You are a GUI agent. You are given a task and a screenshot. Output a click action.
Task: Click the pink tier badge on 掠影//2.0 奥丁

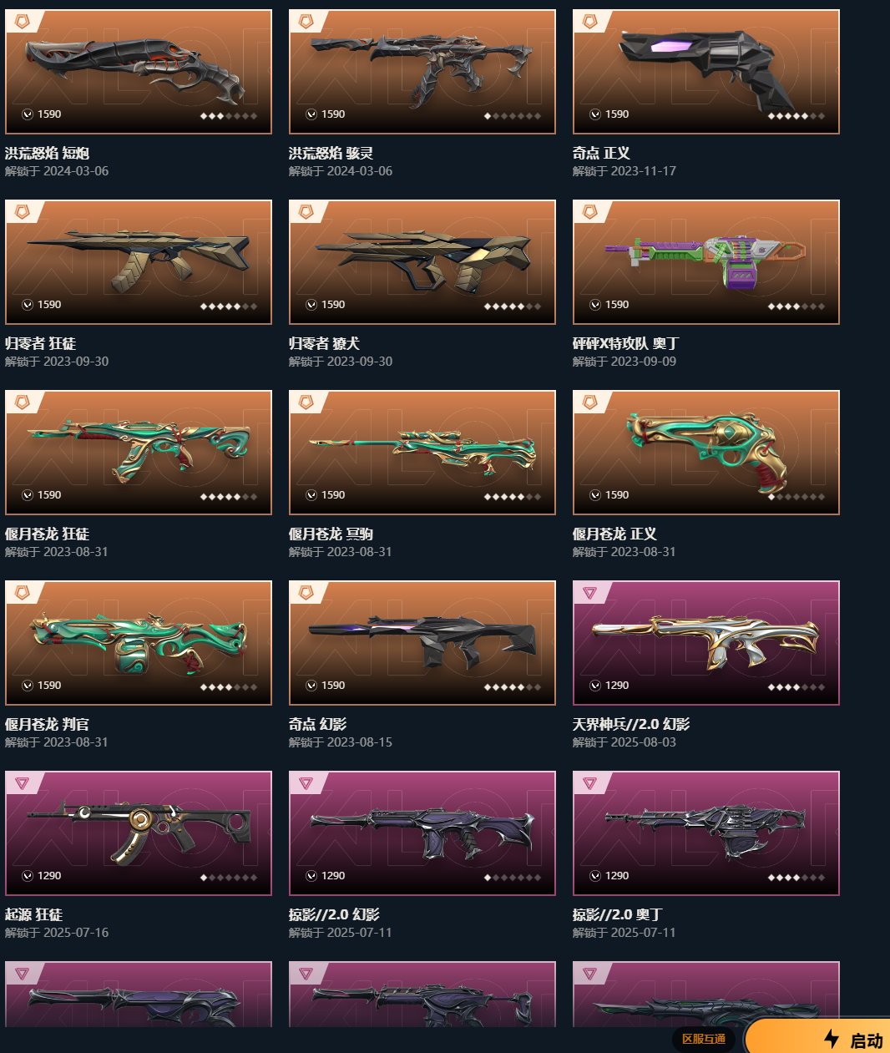[x=590, y=783]
